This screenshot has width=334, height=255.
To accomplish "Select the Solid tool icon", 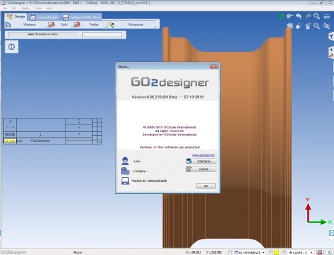I will pos(51,25).
